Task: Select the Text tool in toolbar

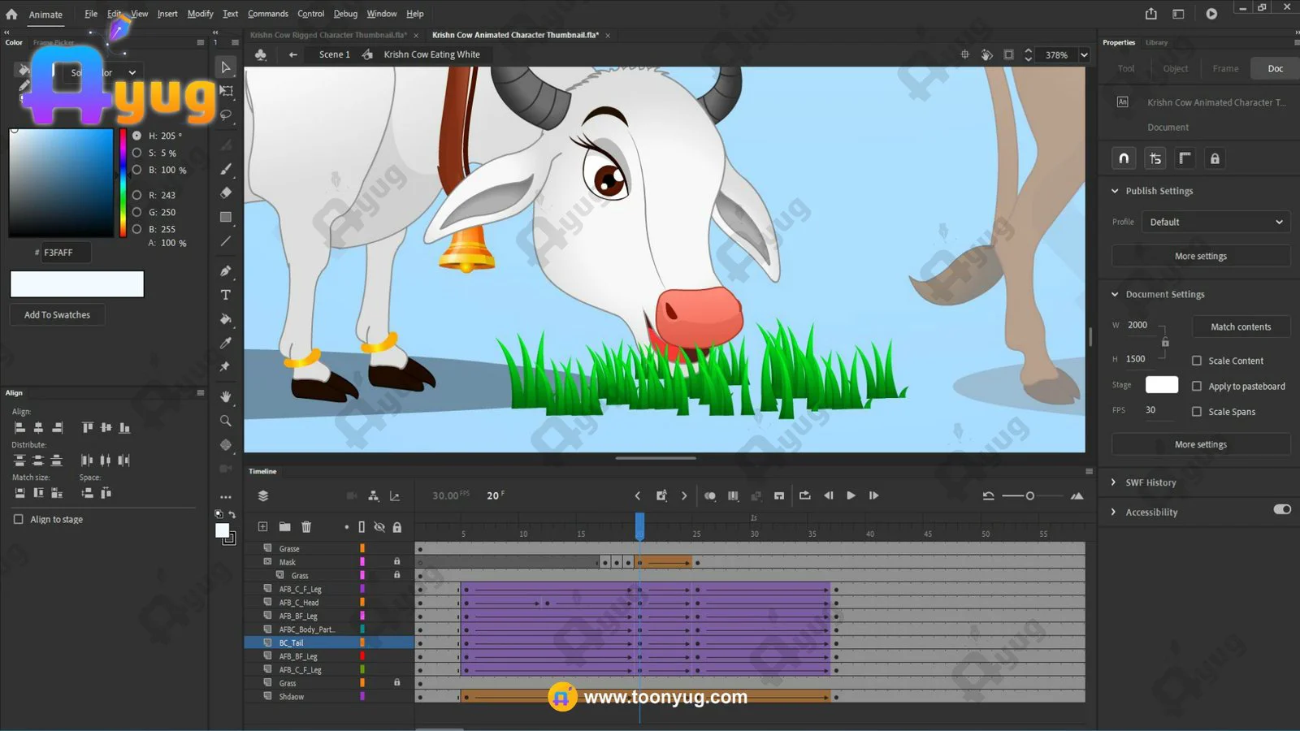Action: [226, 295]
